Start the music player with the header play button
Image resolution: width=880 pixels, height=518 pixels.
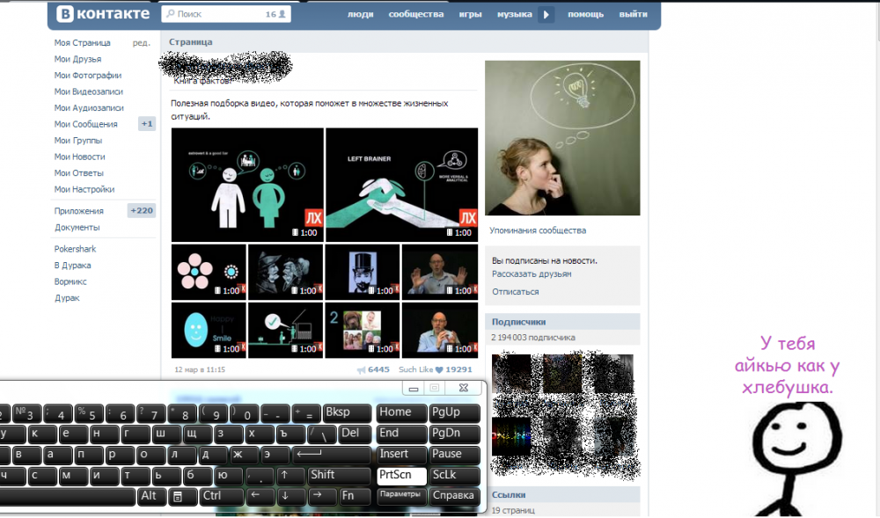tap(546, 15)
